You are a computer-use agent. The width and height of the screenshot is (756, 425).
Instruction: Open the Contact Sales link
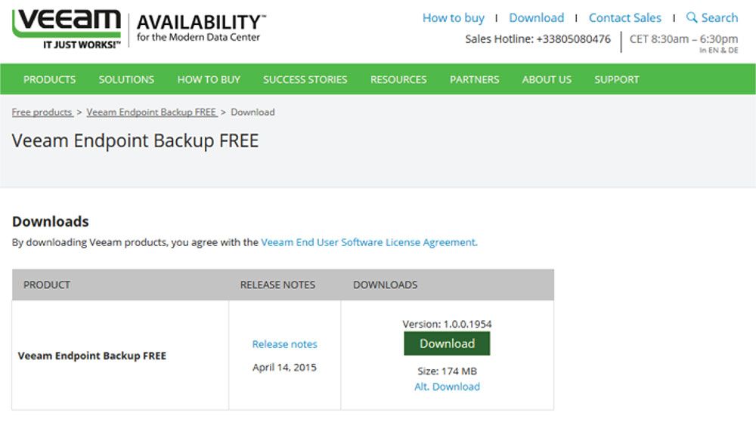point(624,18)
